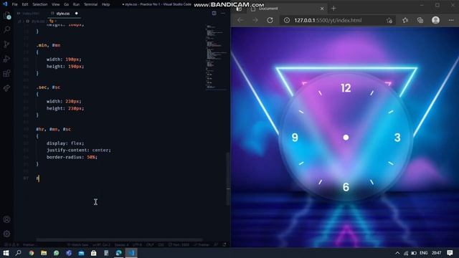459x258 pixels.
Task: Open Run menu in VS Code
Action: 76,4
